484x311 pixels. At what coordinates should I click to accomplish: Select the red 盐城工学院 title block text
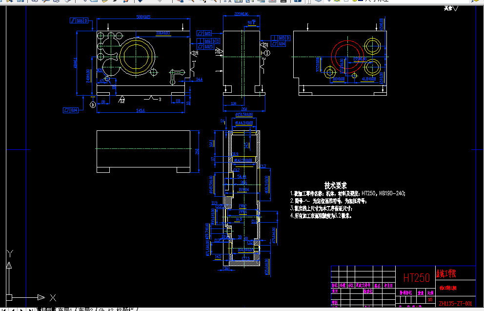pyautogui.click(x=446, y=273)
